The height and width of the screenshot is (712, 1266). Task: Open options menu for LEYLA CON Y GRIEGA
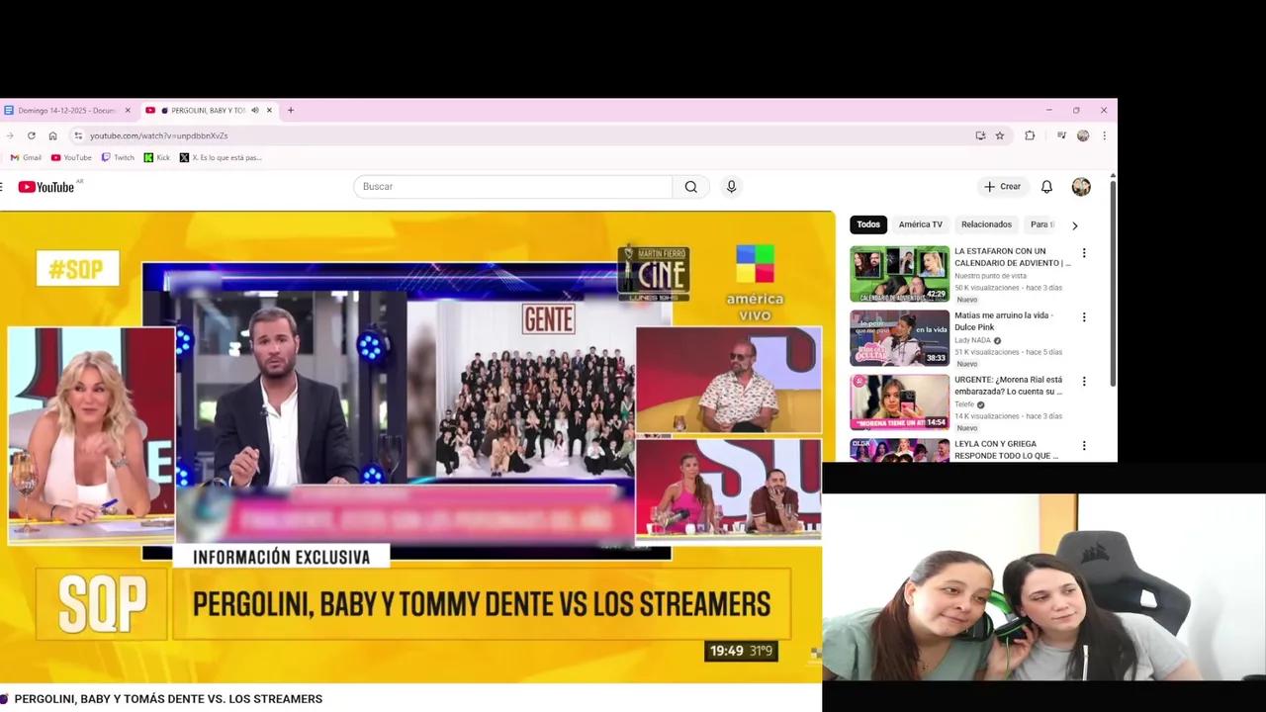point(1084,446)
